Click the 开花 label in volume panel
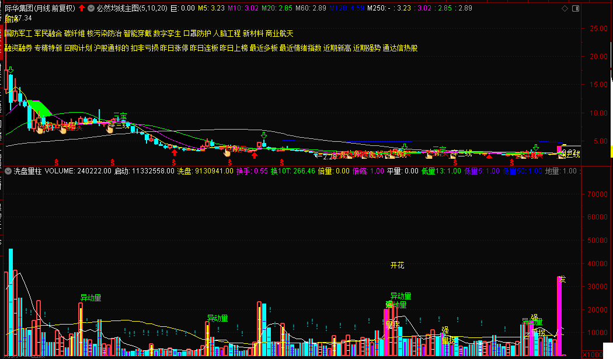 (x=397, y=266)
